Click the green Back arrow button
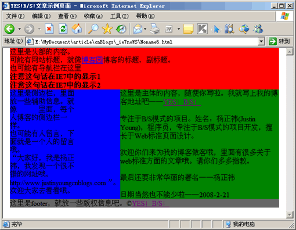The height and width of the screenshot is (230, 296). point(9,29)
